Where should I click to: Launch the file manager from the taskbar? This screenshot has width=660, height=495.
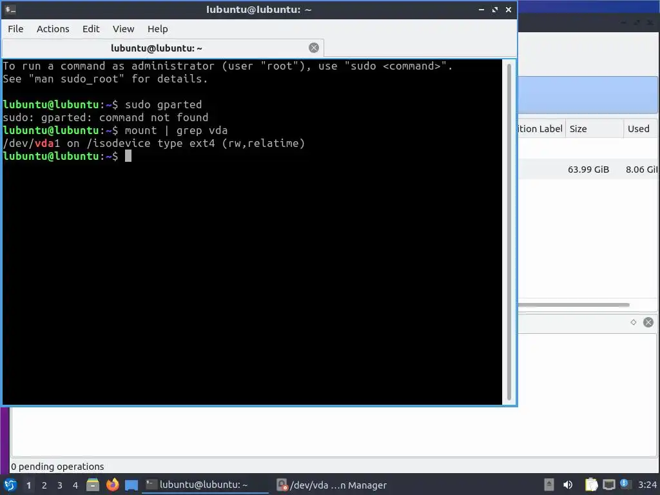tap(93, 485)
